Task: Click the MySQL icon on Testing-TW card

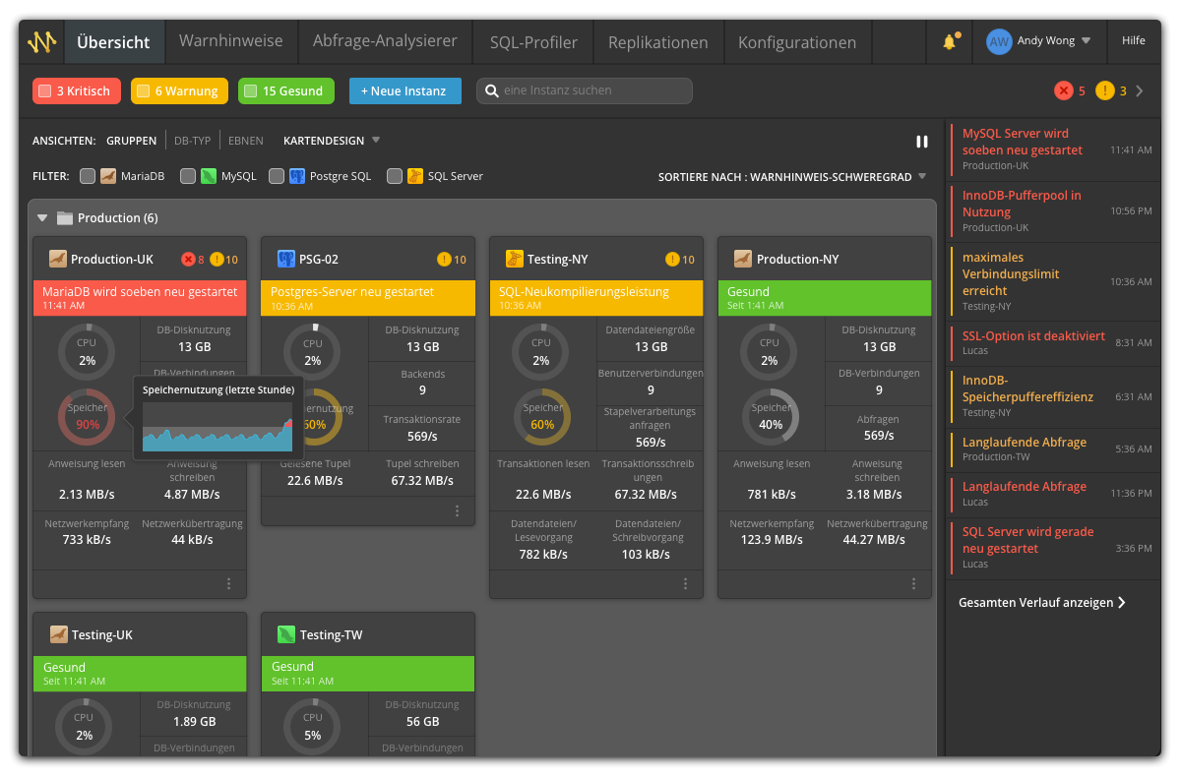Action: pyautogui.click(x=286, y=635)
